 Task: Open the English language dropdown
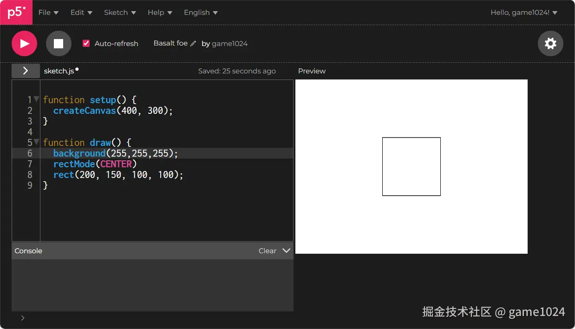(x=201, y=13)
